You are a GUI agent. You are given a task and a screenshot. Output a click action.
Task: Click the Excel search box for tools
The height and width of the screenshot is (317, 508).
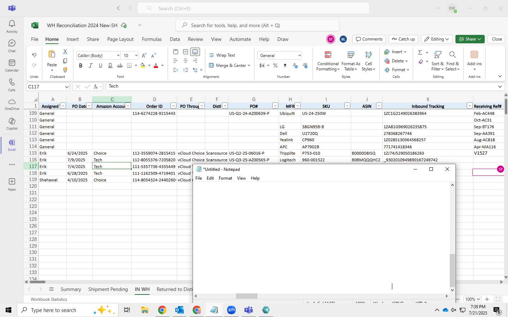click(x=257, y=25)
